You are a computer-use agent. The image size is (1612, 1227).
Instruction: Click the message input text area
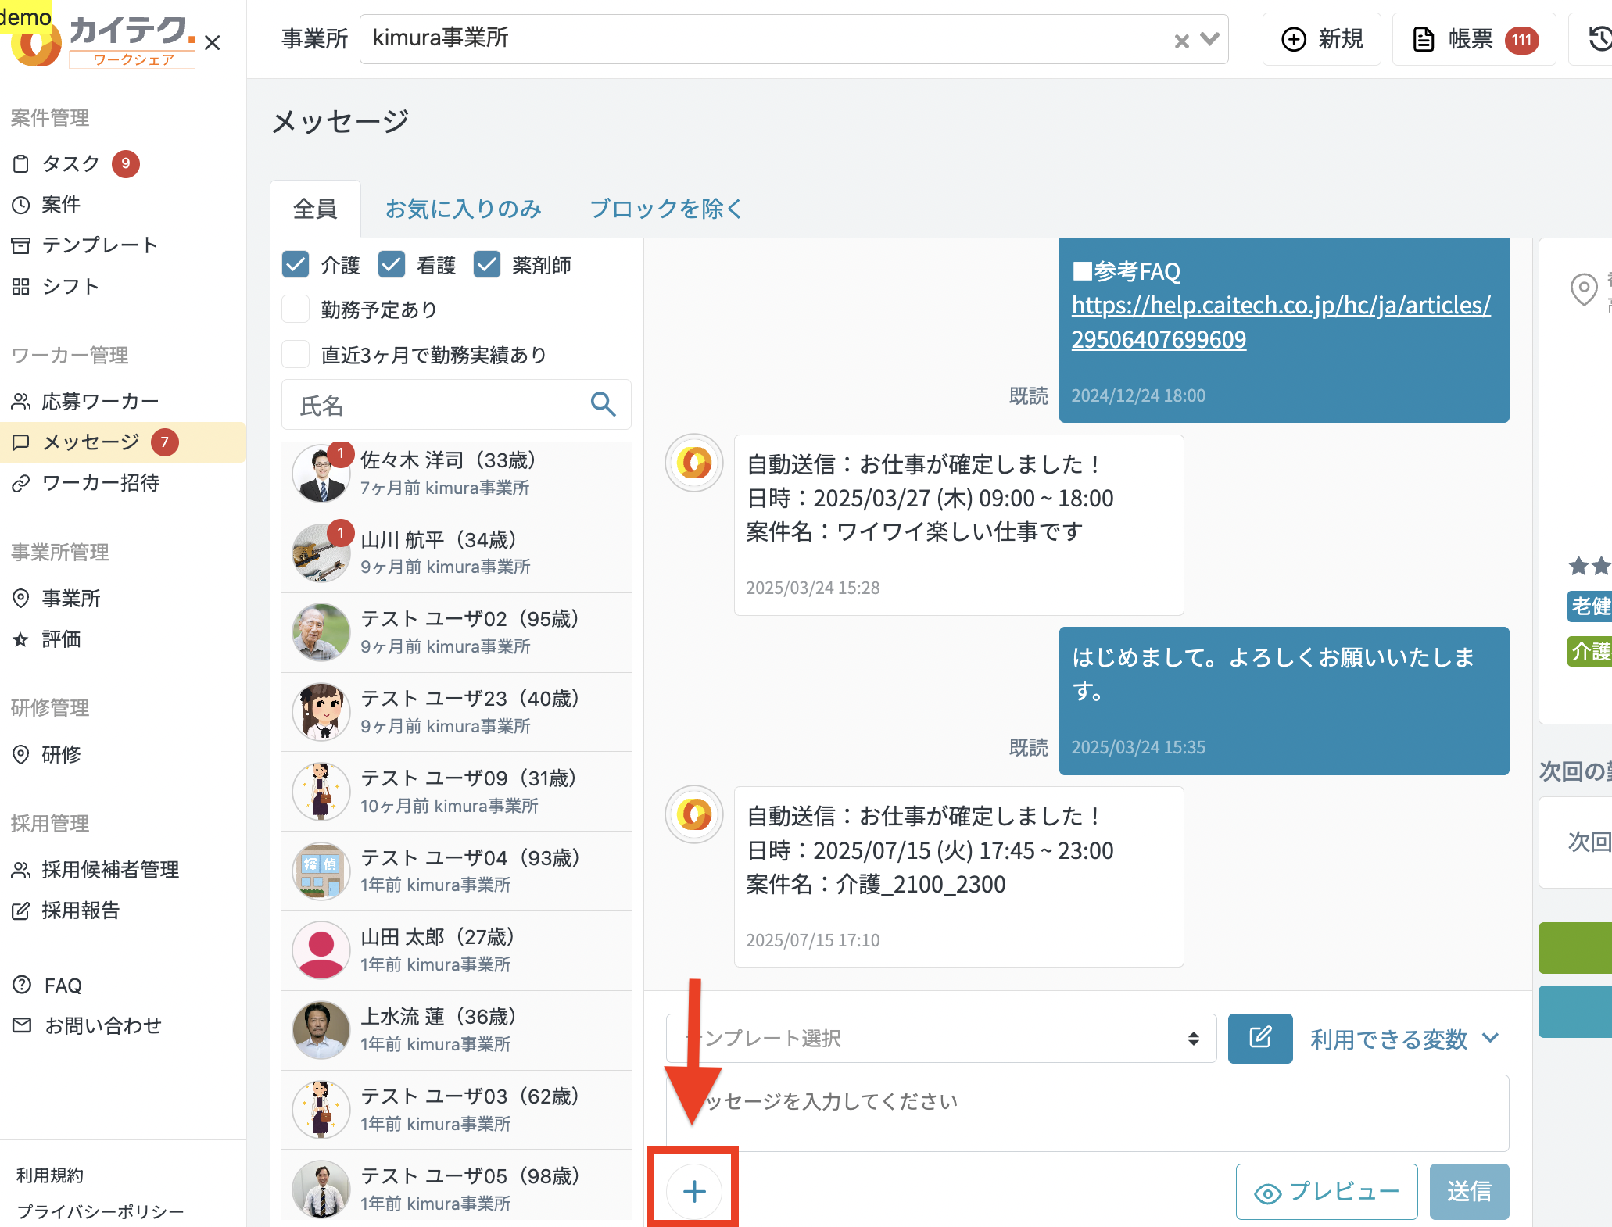1087,1112
